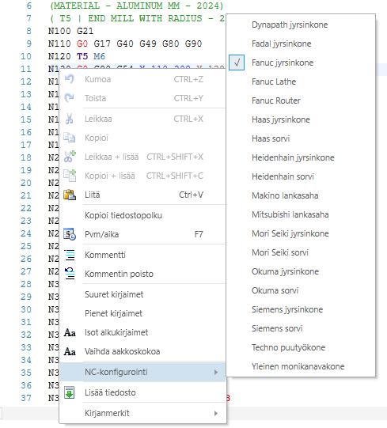Choose Isot alkukirjaimet menu entry
Image resolution: width=387 pixels, height=428 pixels.
(x=142, y=332)
